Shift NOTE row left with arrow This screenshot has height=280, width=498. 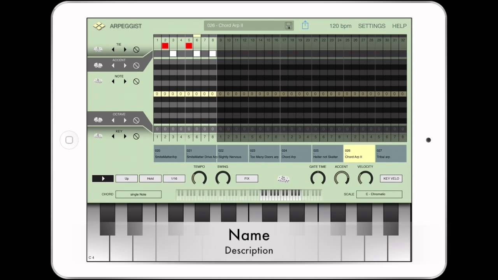(113, 81)
